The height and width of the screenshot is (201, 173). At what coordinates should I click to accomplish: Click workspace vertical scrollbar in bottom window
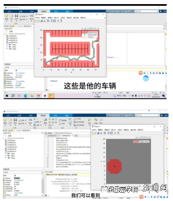coord(43,186)
